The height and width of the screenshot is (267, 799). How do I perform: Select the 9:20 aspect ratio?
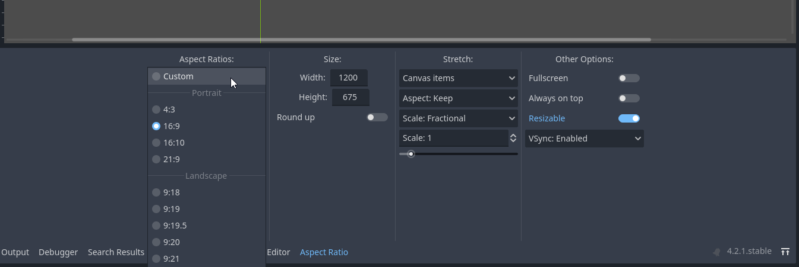coord(207,242)
